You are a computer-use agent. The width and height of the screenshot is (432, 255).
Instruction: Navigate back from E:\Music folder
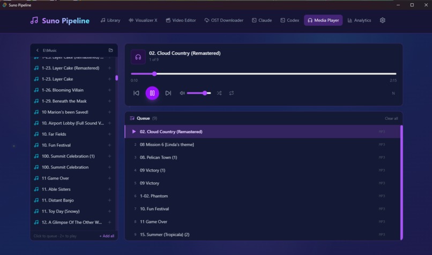point(38,50)
